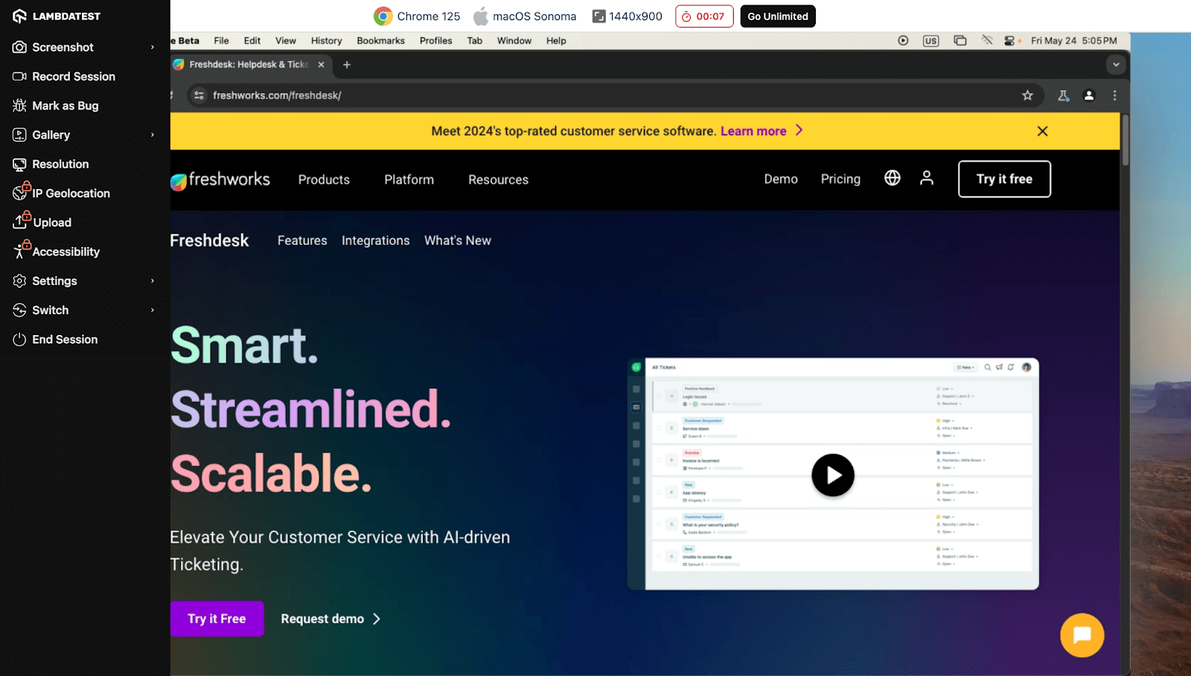
Task: Click the Freshworks logo
Action: point(220,179)
